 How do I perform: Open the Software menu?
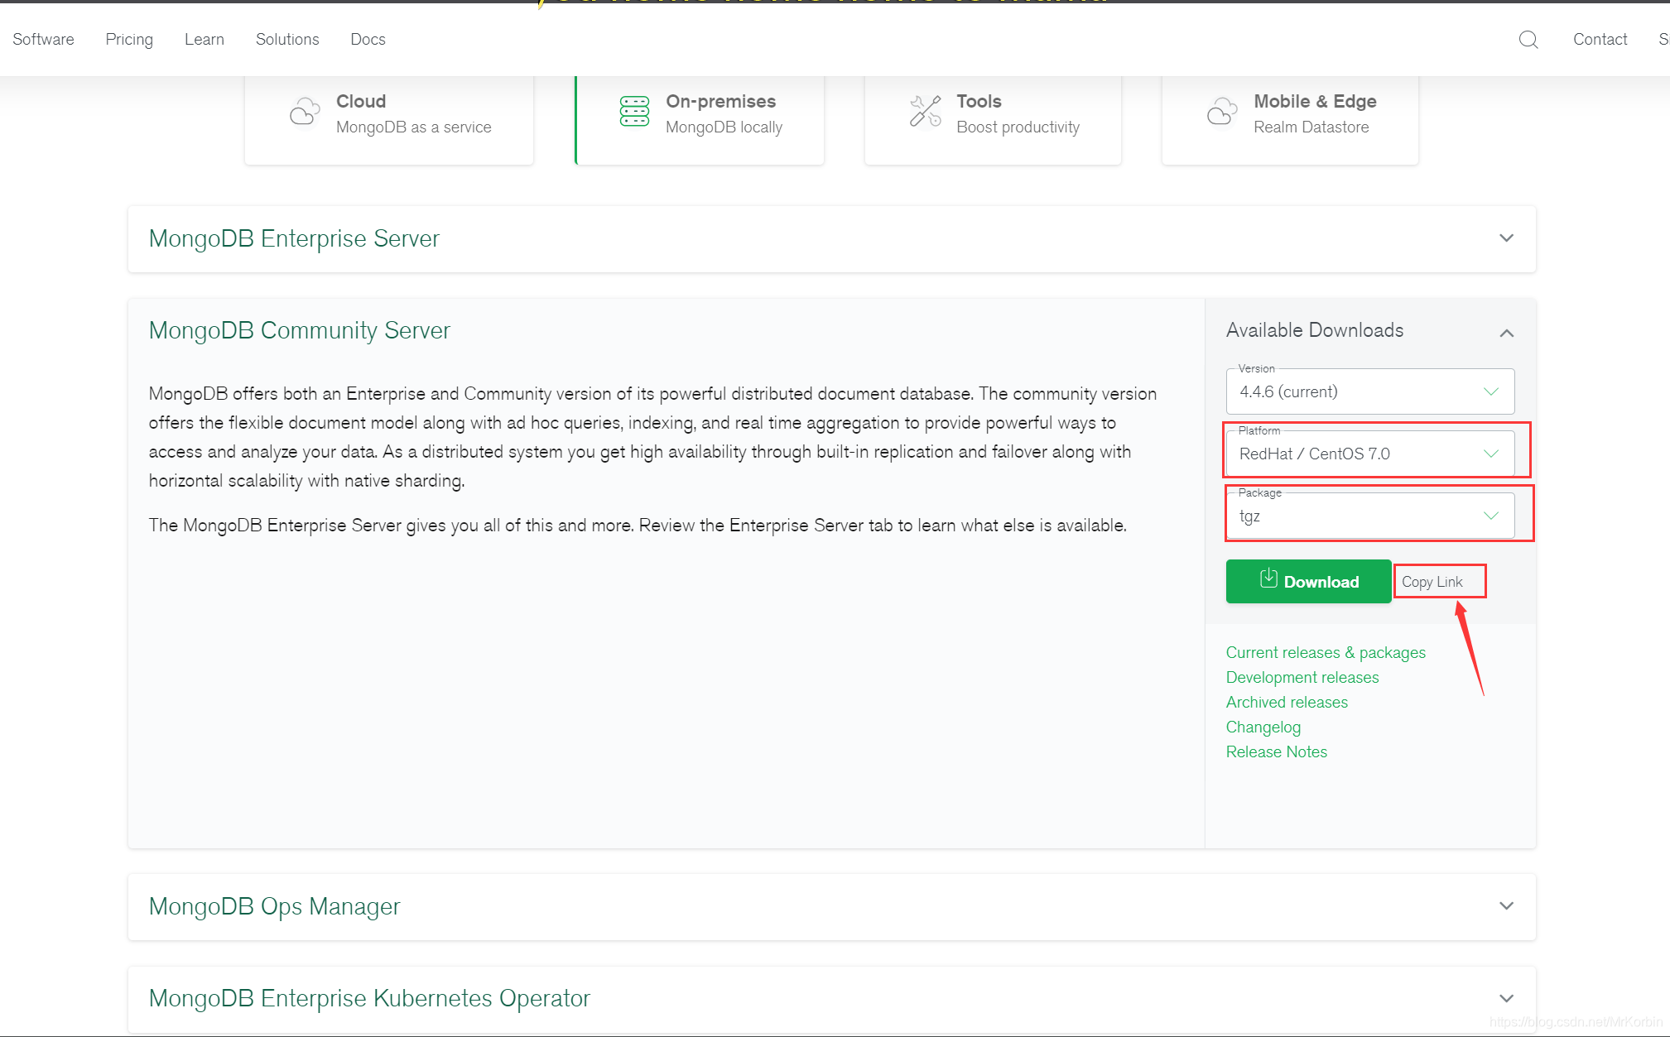click(x=43, y=39)
